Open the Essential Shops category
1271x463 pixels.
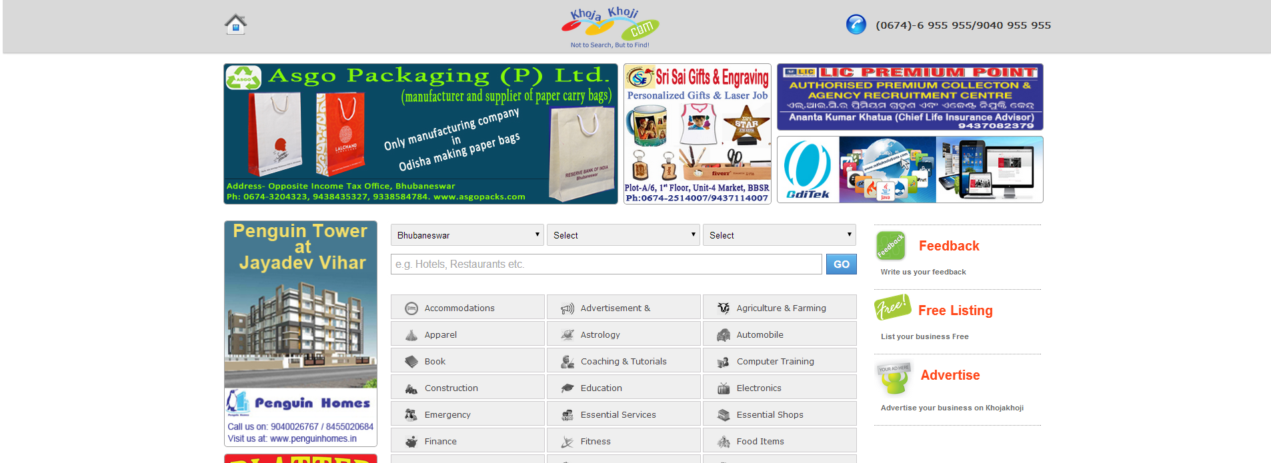(780, 414)
